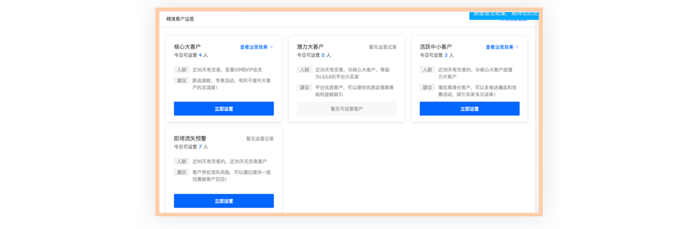Click 今日可运营 0 人 count

coord(314,55)
